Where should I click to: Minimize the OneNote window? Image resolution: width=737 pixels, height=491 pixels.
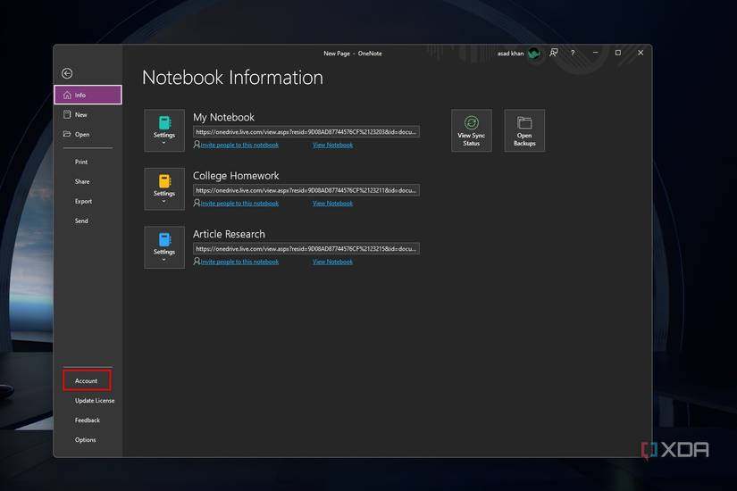tap(596, 53)
